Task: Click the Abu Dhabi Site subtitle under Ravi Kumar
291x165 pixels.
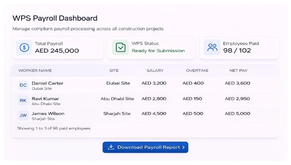Action: tap(46, 104)
